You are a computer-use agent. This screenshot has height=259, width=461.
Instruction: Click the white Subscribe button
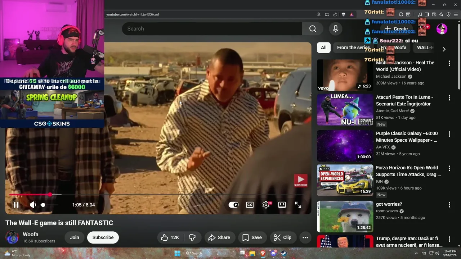click(103, 237)
